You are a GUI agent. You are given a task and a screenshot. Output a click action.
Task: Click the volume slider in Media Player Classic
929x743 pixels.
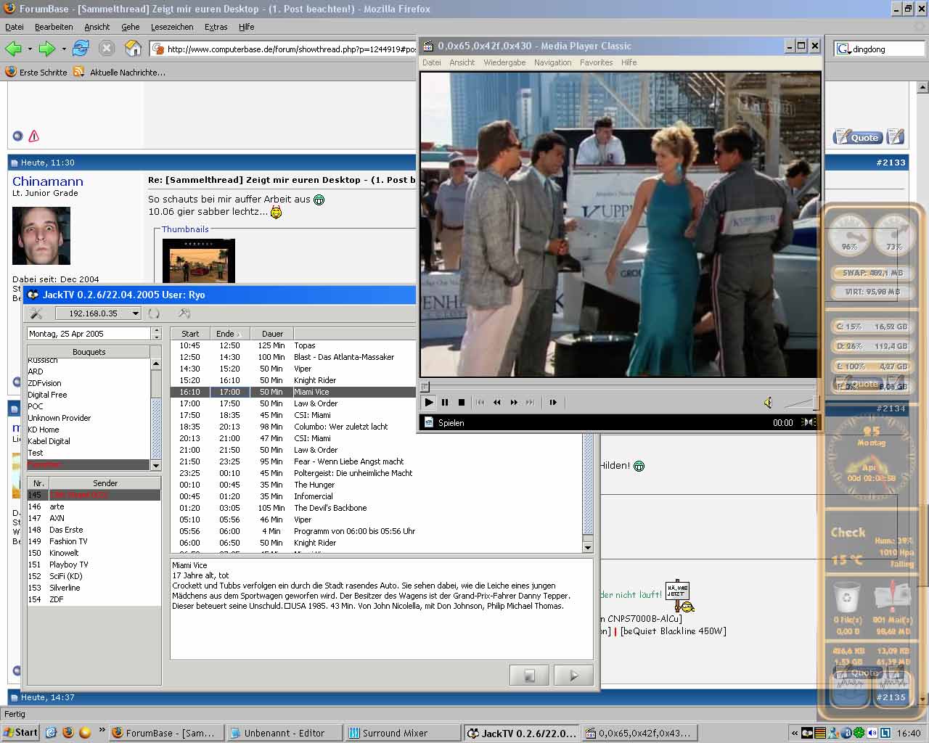pos(801,403)
